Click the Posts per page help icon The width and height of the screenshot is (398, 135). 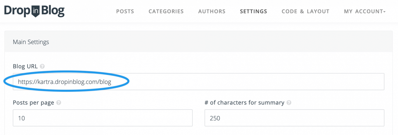[59, 103]
